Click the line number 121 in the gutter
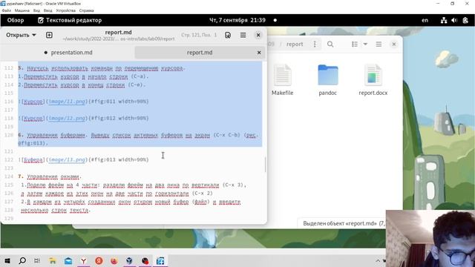The width and height of the screenshot is (475, 267). (9, 151)
